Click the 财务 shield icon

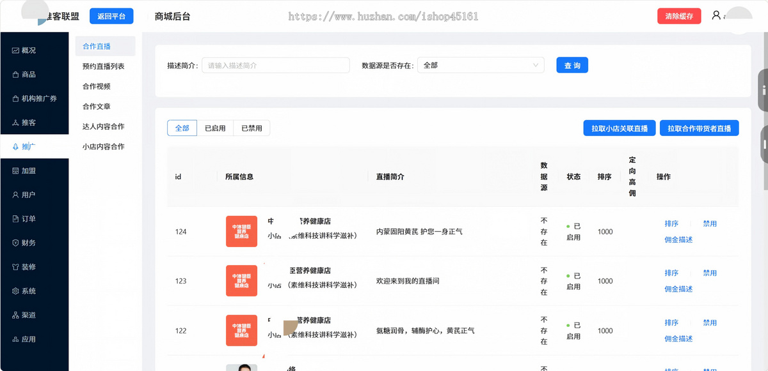15,243
